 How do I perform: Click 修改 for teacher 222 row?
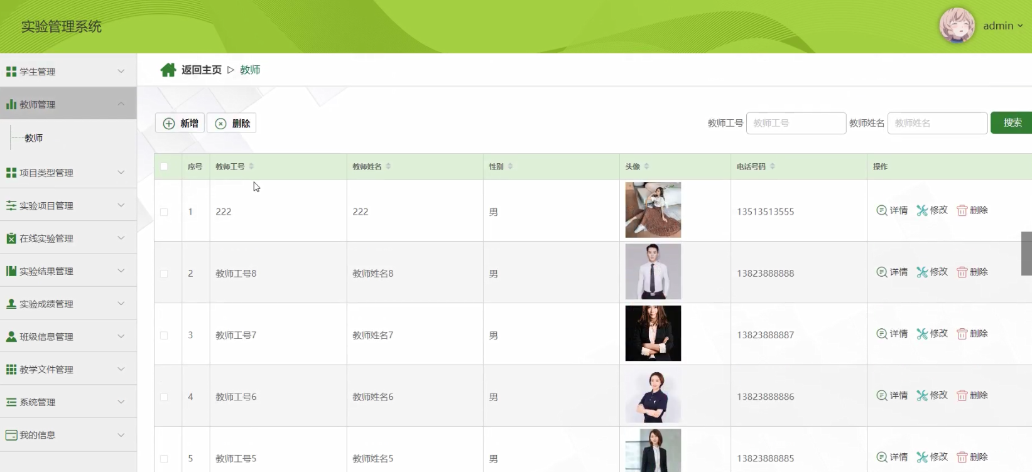pyautogui.click(x=932, y=210)
